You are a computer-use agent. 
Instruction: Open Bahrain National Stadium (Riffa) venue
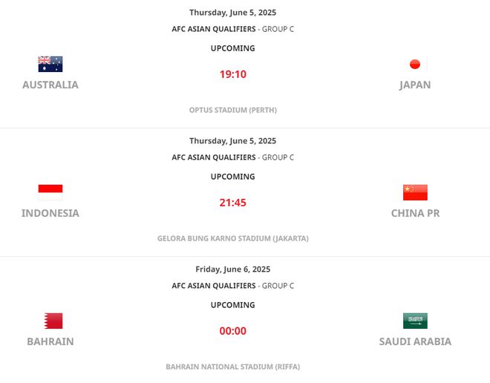pyautogui.click(x=232, y=367)
